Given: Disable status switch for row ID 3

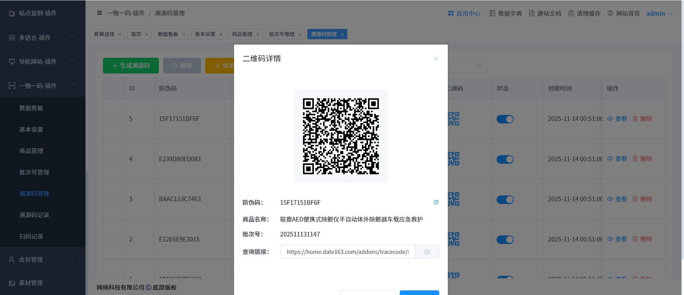Looking at the screenshot, I should tap(505, 199).
